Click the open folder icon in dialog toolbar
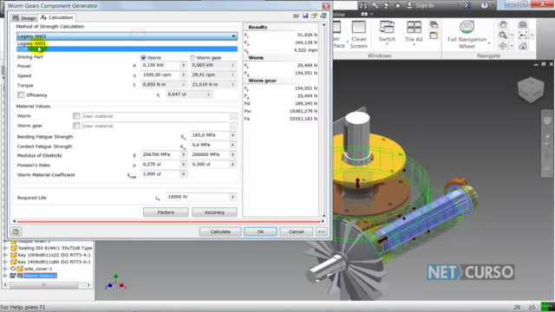Screen dimensions: 555x312 point(297,16)
